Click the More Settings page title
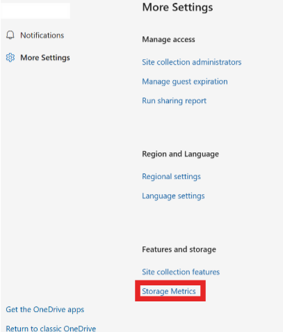 (x=177, y=8)
